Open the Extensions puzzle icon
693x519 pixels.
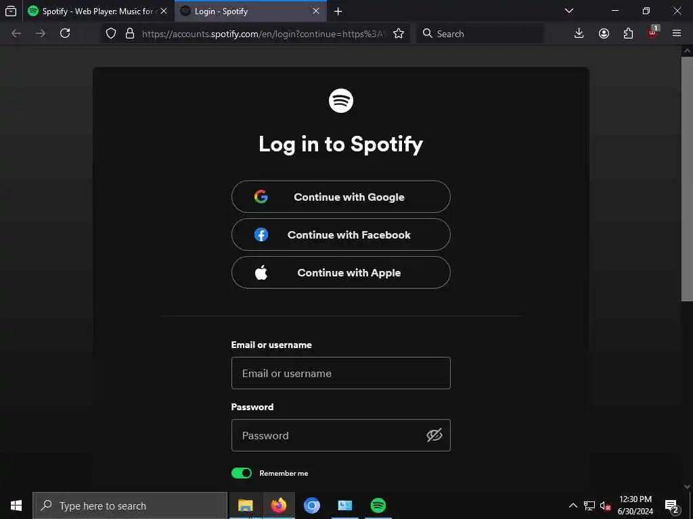pos(628,34)
